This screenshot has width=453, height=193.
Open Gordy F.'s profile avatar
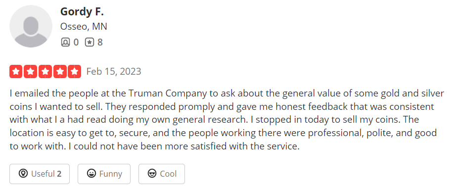coord(31,26)
